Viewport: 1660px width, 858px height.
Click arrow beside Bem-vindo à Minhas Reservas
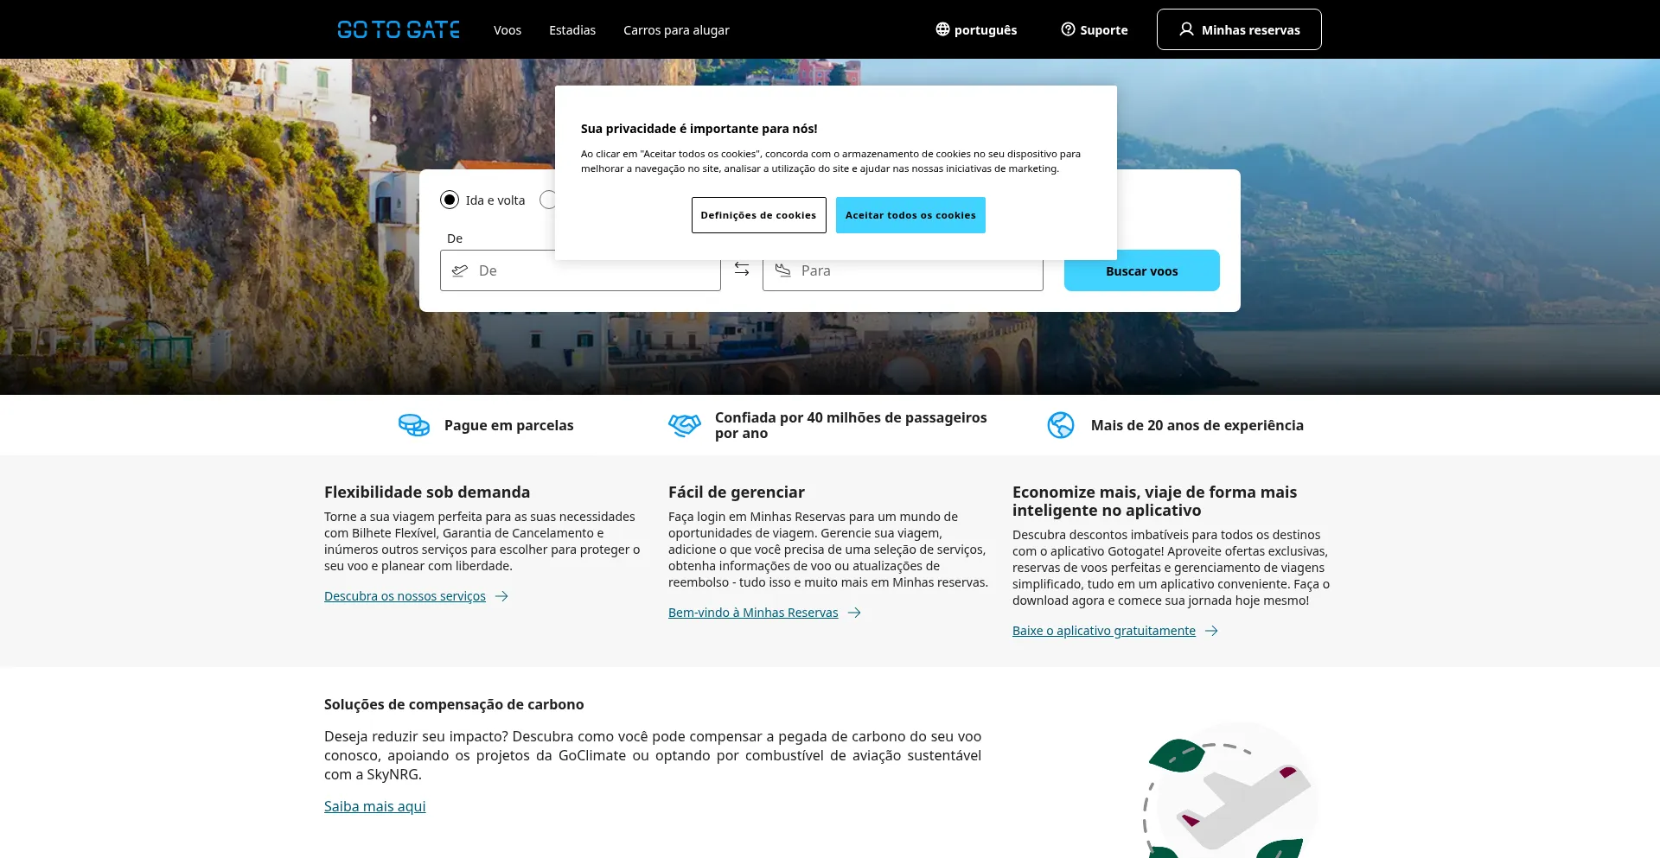pyautogui.click(x=854, y=613)
